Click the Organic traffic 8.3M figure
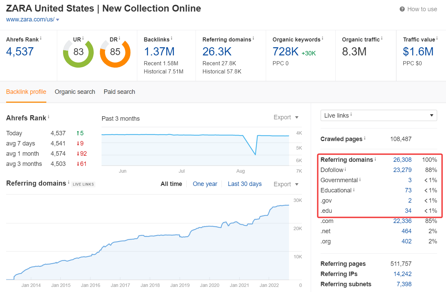Viewport: 446px width, 292px height. click(354, 52)
